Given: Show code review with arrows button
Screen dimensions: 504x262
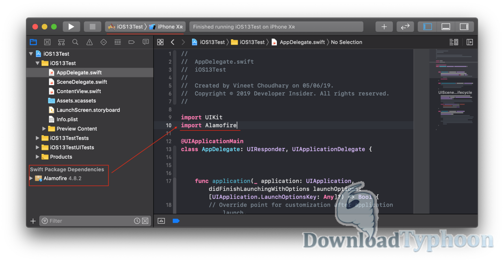Looking at the screenshot, I should pyautogui.click(x=405, y=27).
